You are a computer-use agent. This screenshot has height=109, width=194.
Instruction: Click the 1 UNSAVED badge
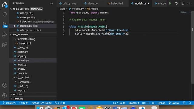click(36, 9)
